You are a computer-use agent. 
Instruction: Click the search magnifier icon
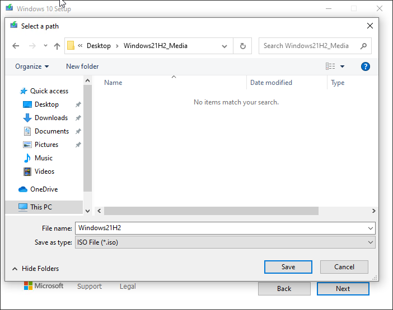pos(363,46)
